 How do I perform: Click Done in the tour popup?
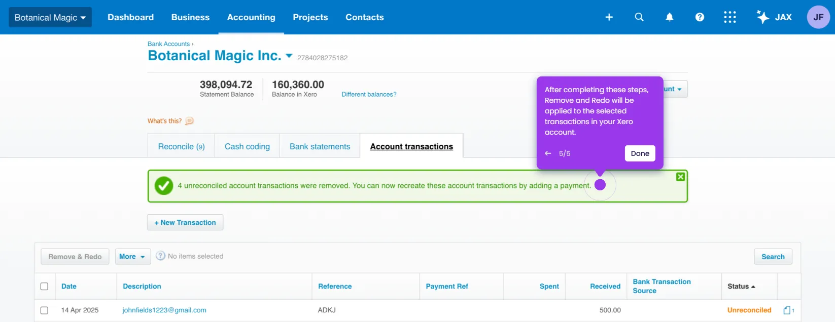click(x=640, y=153)
